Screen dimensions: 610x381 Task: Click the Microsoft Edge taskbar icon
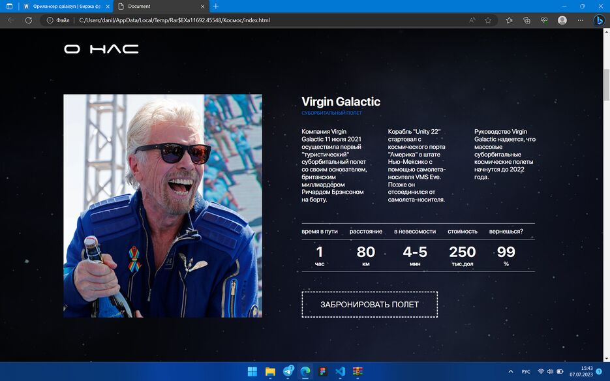306,371
